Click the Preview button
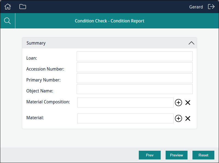The height and width of the screenshot is (163, 219). (176, 155)
